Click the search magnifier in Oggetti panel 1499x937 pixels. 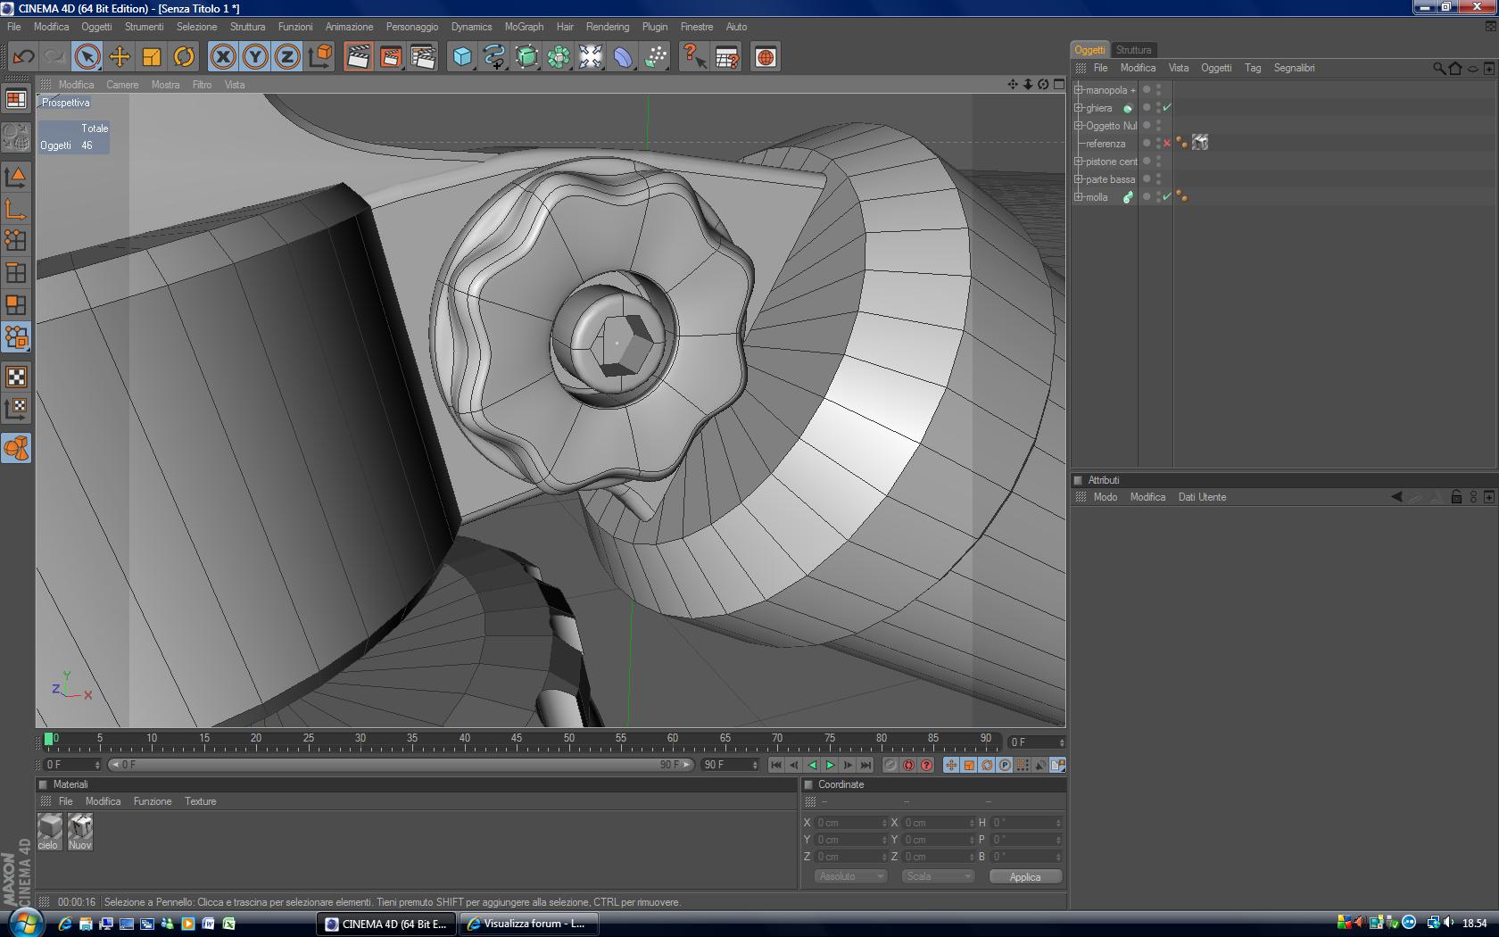[1438, 68]
